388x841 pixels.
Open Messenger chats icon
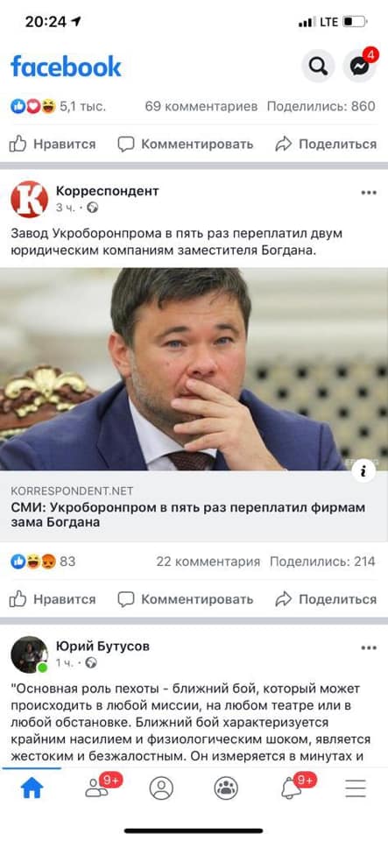point(360,66)
